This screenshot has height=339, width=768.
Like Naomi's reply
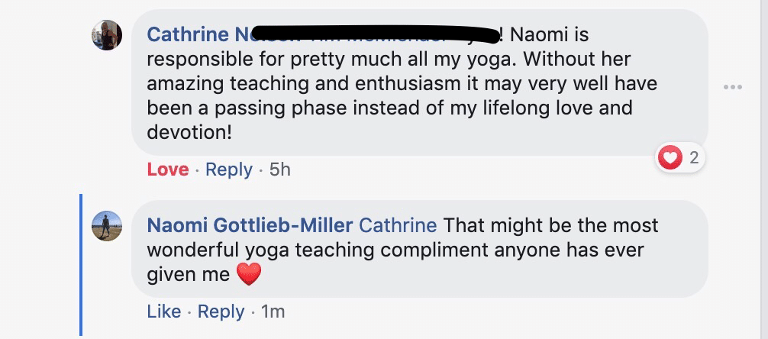click(x=163, y=312)
